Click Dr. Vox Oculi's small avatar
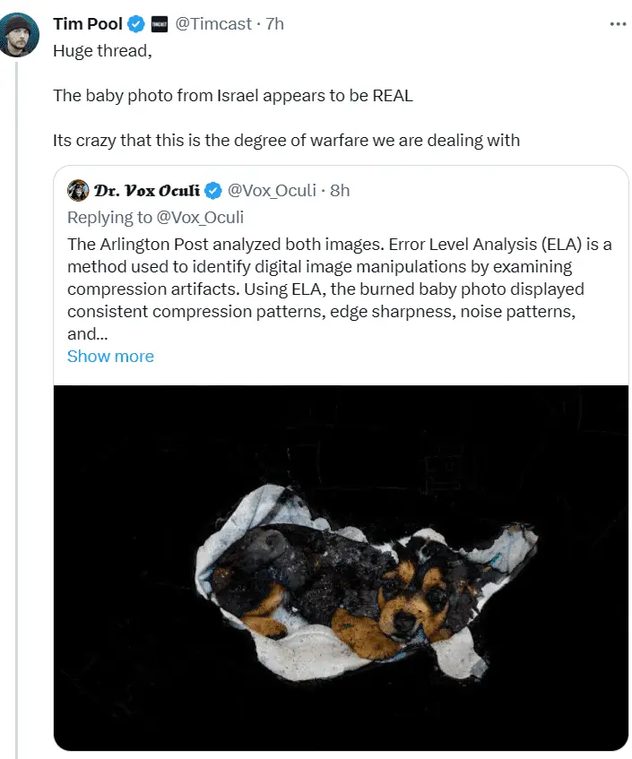 [x=78, y=190]
